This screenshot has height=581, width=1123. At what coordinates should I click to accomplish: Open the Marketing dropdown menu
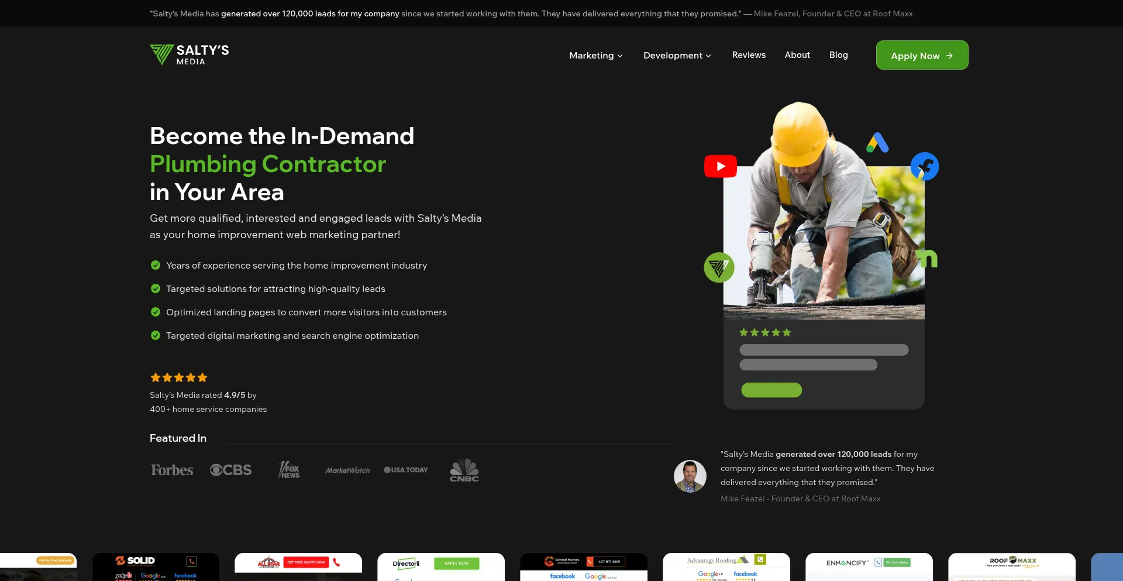(596, 55)
